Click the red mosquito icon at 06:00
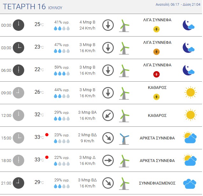The image size is (203, 196). pyautogui.click(x=156, y=74)
